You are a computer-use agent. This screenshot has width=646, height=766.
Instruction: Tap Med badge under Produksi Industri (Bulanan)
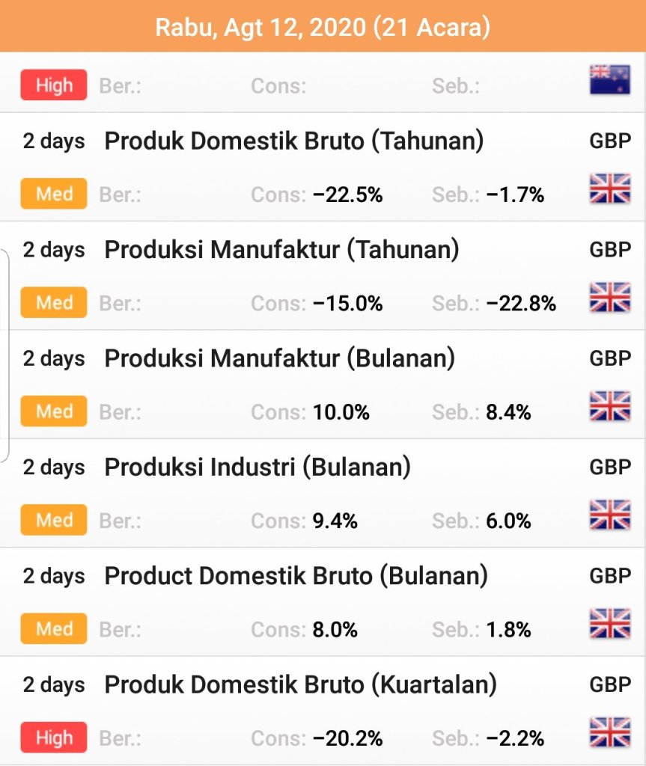54,521
